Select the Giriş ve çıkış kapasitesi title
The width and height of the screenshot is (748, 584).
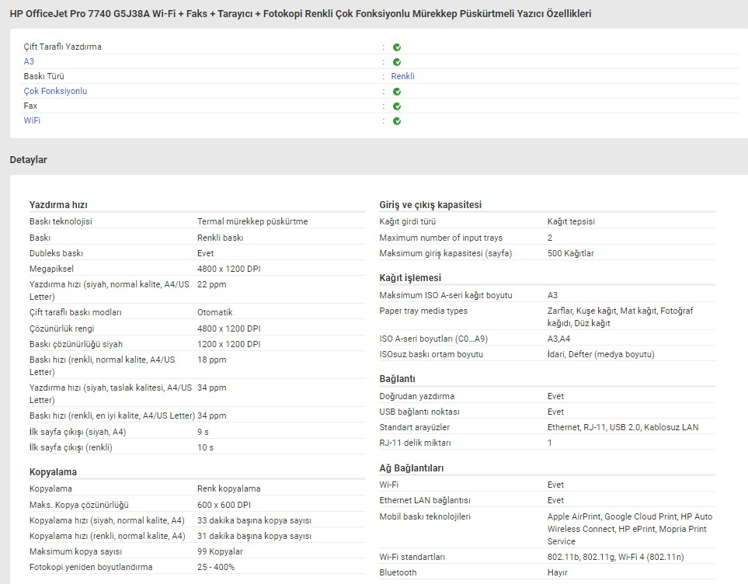(x=430, y=205)
